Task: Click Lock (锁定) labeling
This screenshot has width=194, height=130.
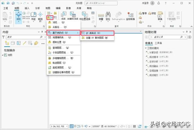Action: coord(152,13)
